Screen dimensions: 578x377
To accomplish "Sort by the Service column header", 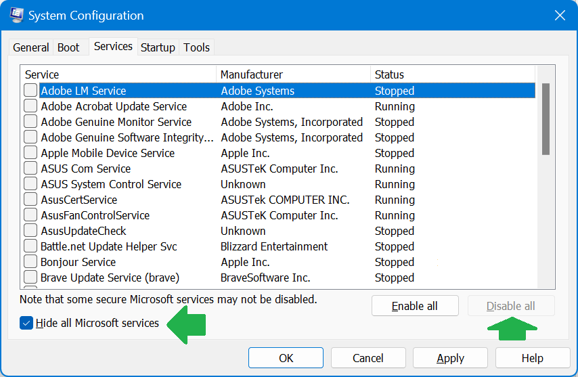I will (x=118, y=74).
